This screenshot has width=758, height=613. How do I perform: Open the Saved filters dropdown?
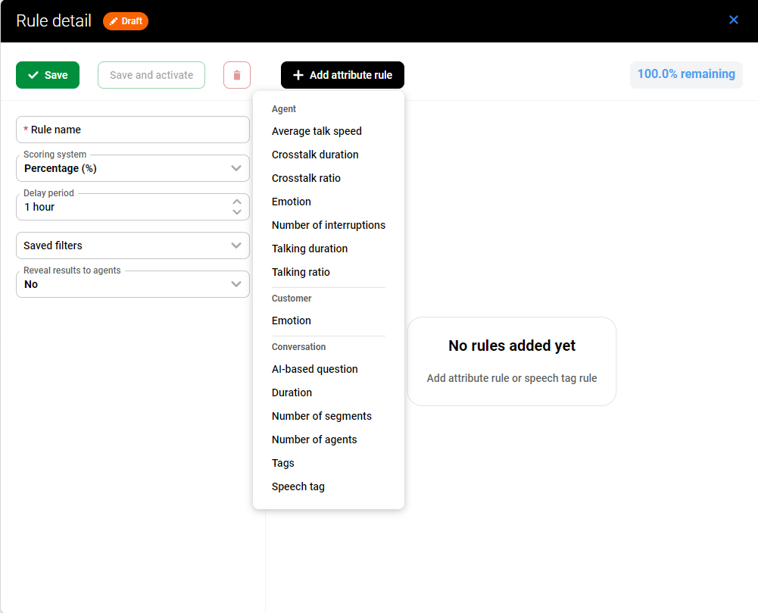click(236, 246)
